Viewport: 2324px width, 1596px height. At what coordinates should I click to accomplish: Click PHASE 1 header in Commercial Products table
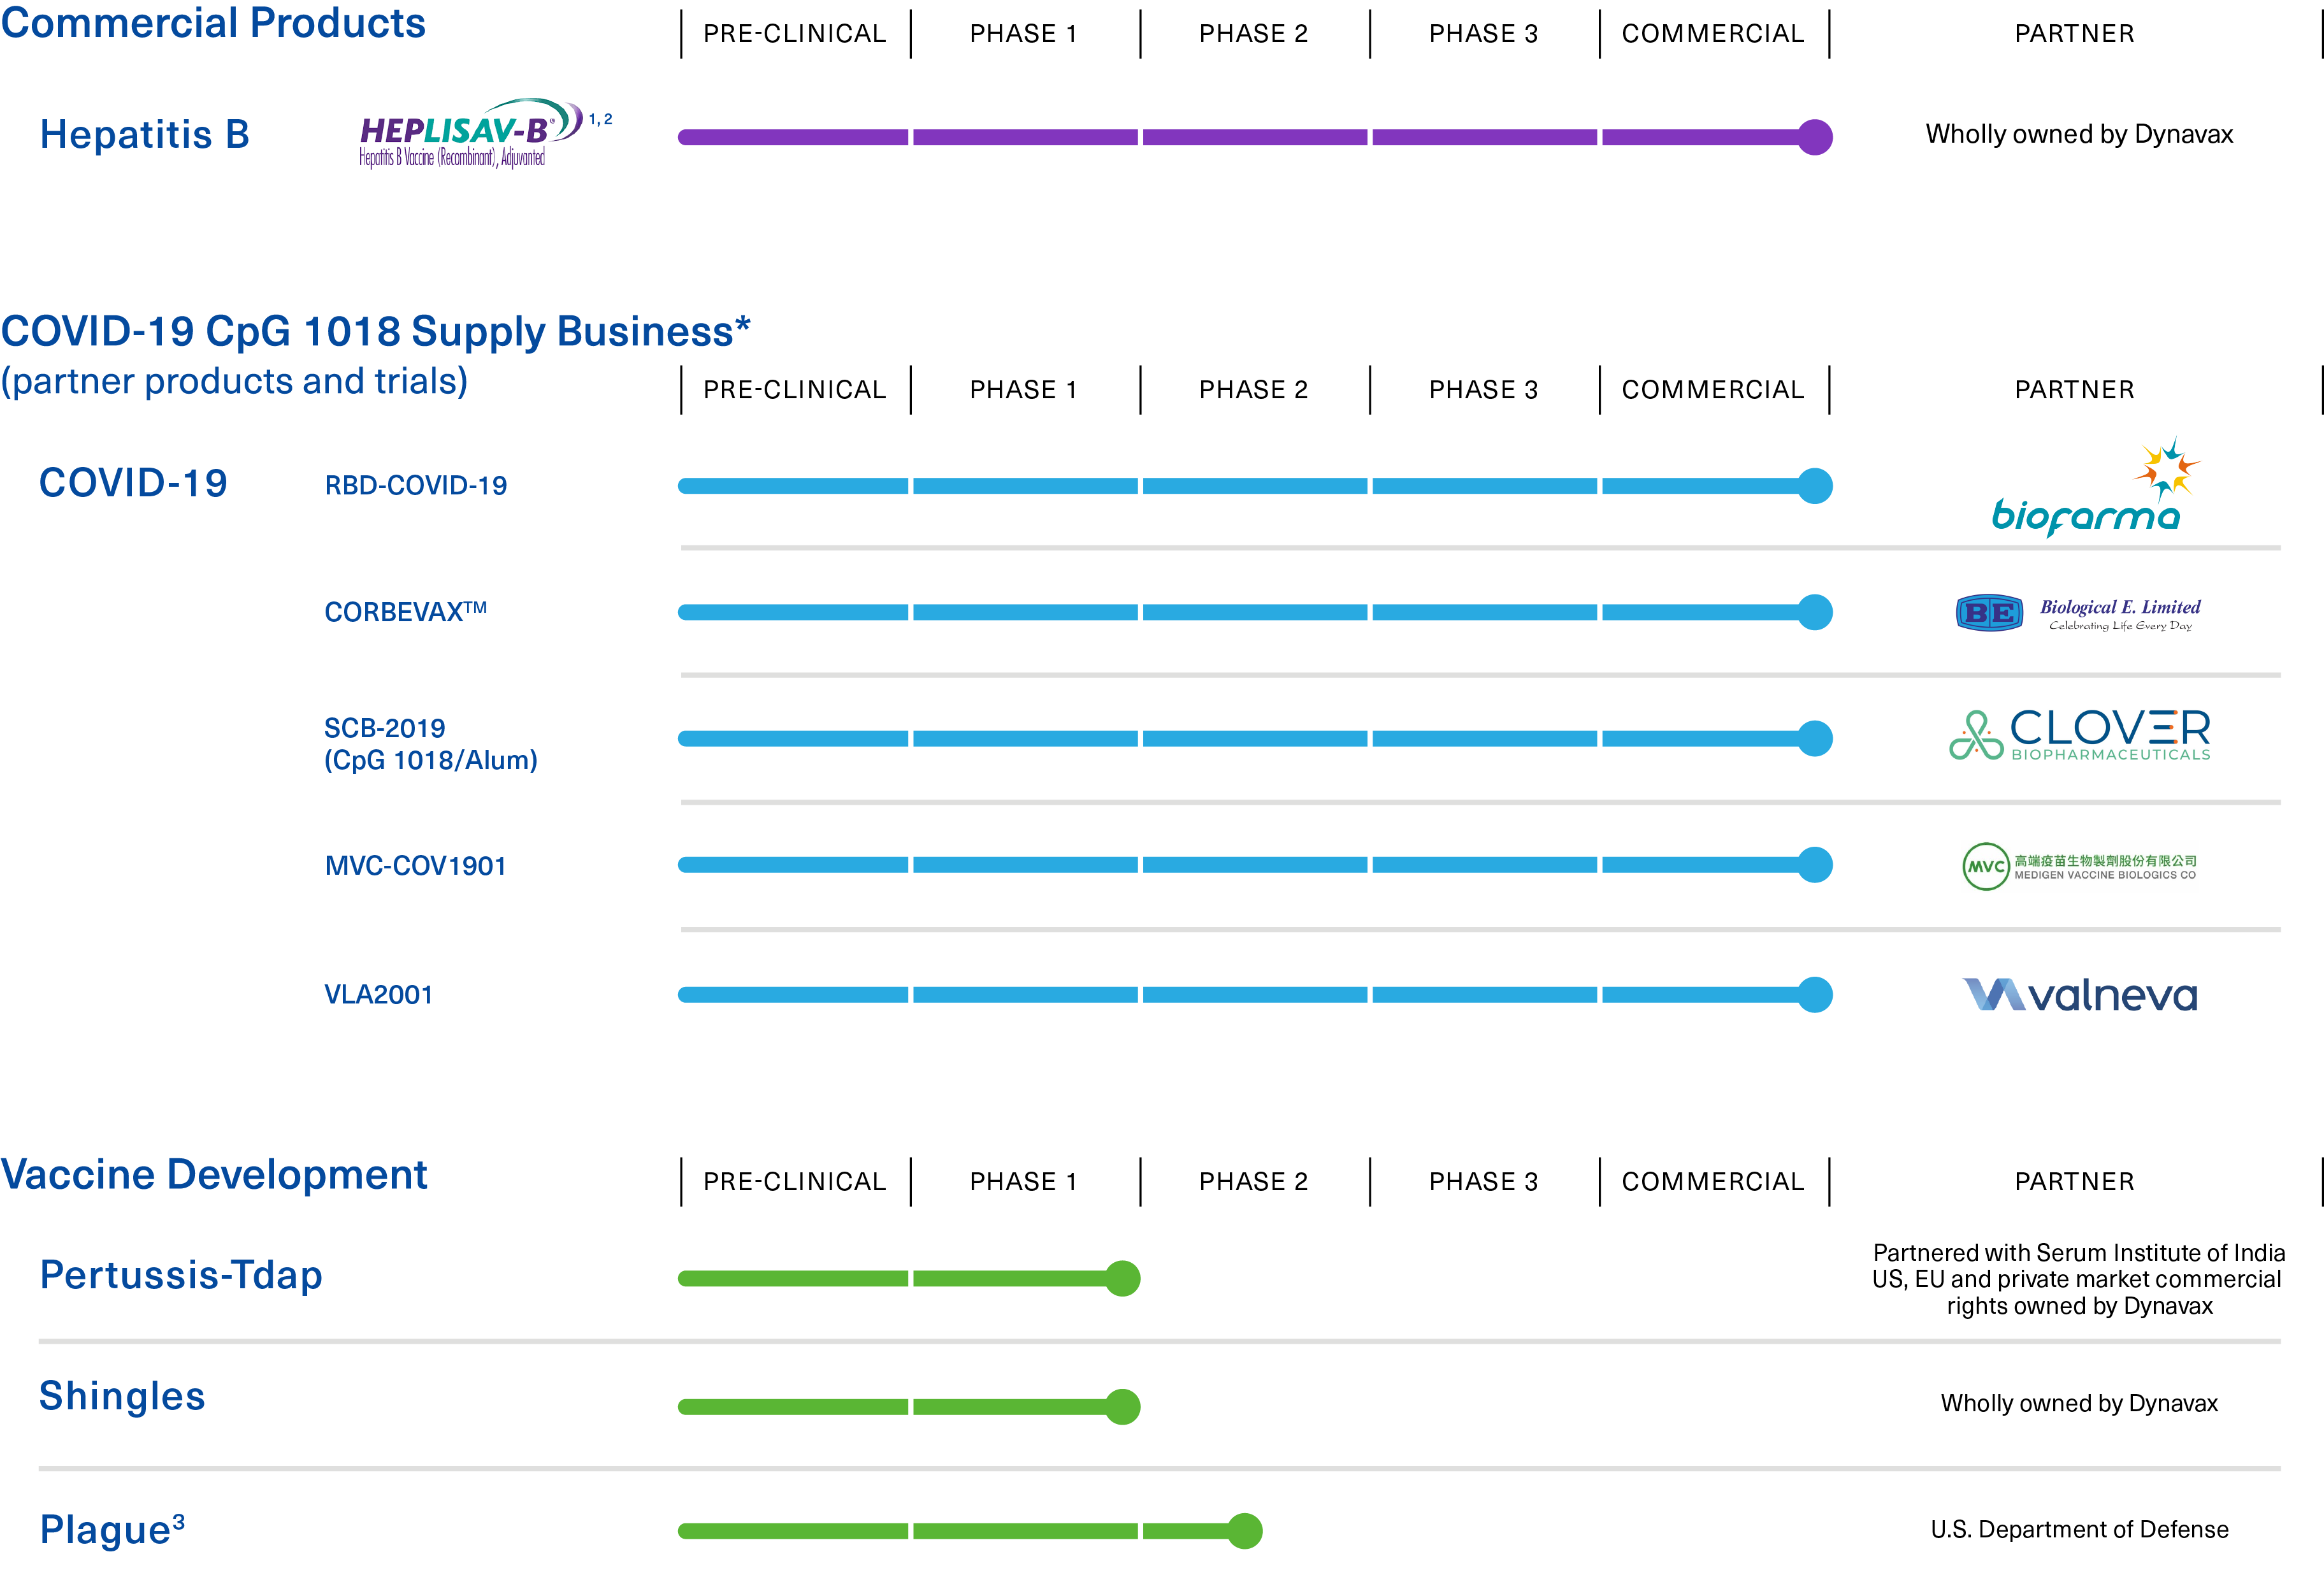pos(1024,34)
